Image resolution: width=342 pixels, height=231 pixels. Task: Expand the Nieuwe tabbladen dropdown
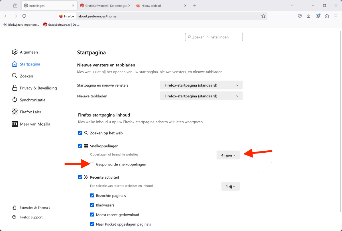tap(201, 96)
